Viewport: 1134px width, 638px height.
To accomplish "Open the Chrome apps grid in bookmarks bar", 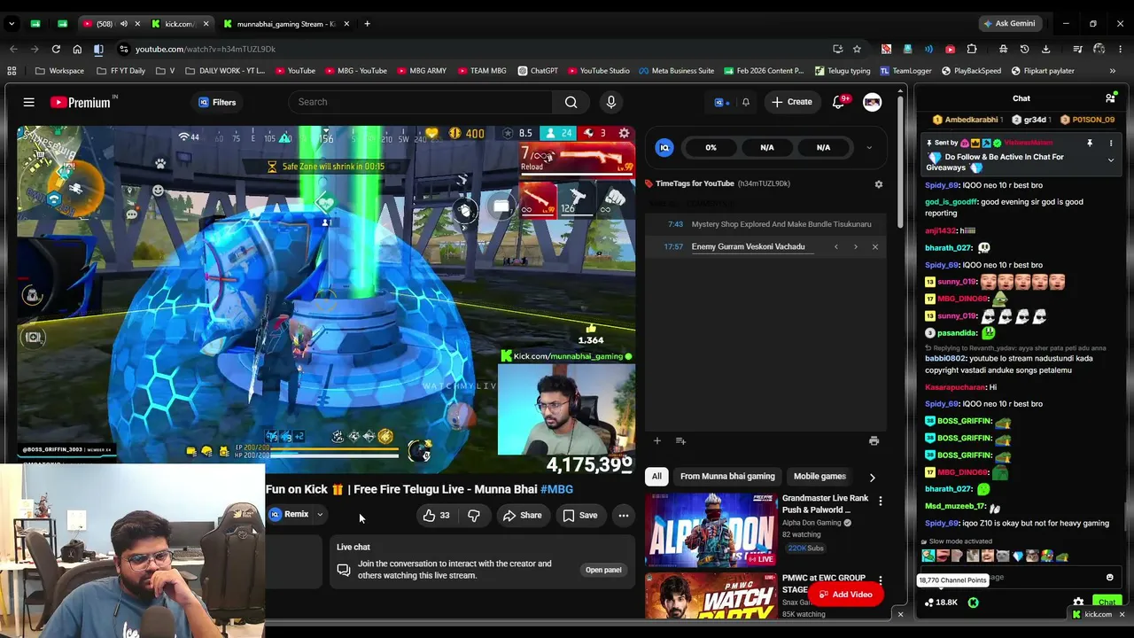I will coord(12,71).
